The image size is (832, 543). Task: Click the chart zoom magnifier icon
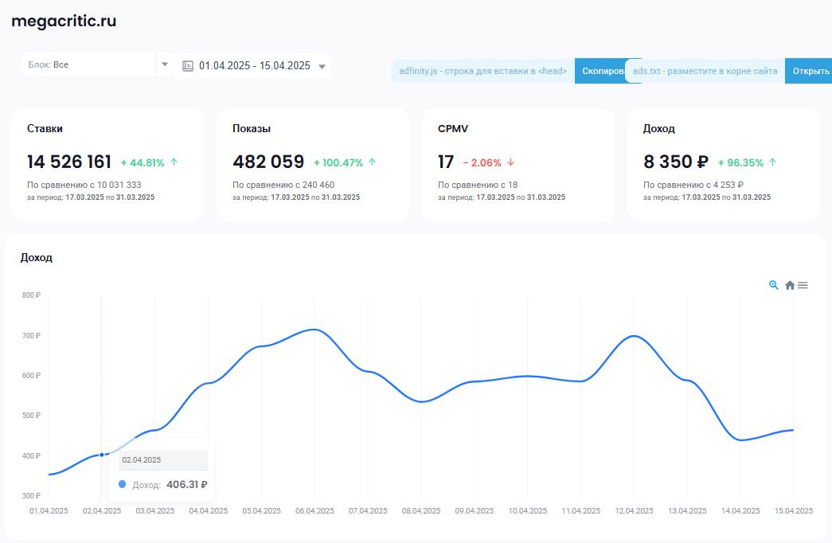774,285
